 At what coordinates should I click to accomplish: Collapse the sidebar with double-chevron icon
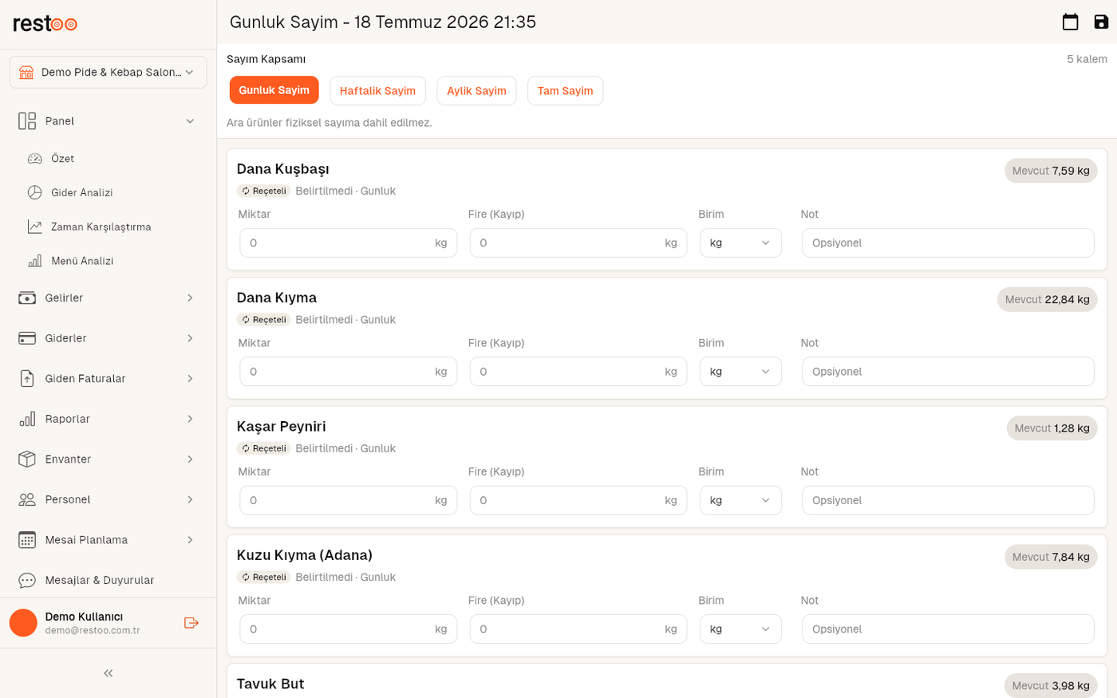(109, 673)
